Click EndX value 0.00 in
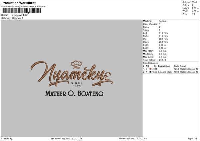 (162, 45)
